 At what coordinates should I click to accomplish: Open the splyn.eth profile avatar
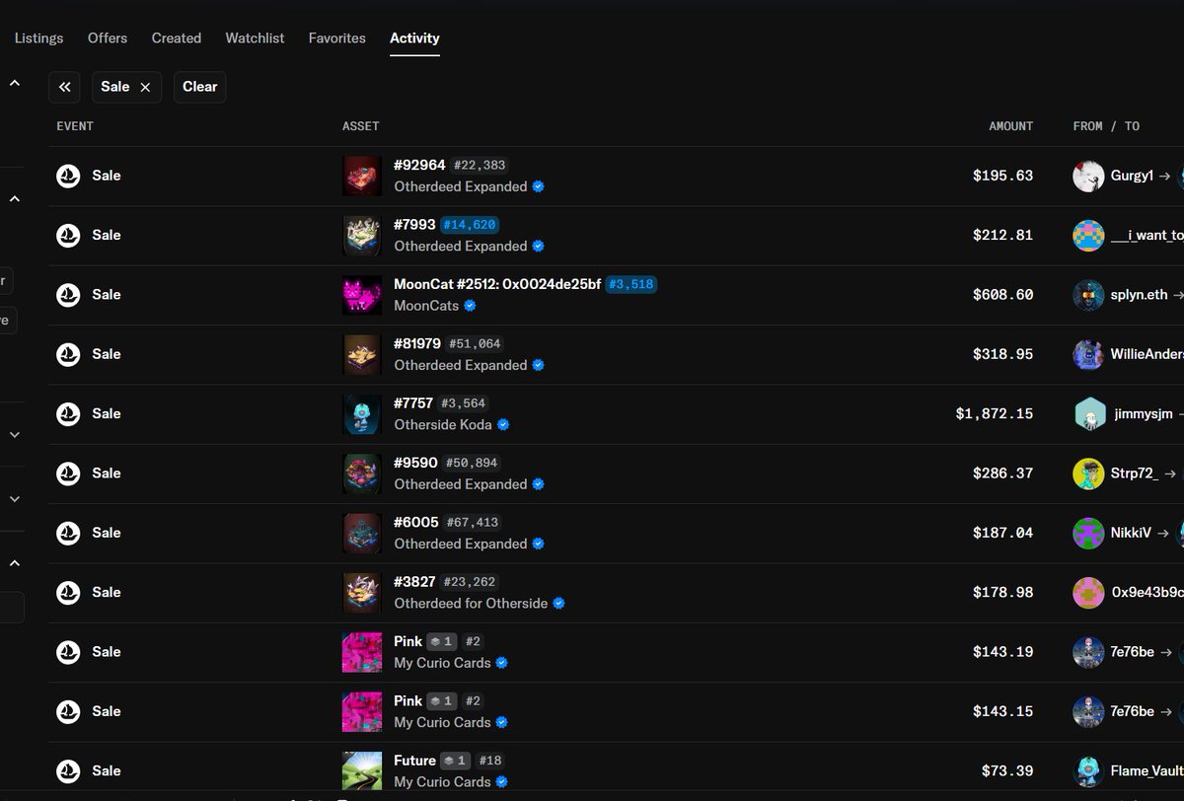click(x=1088, y=295)
